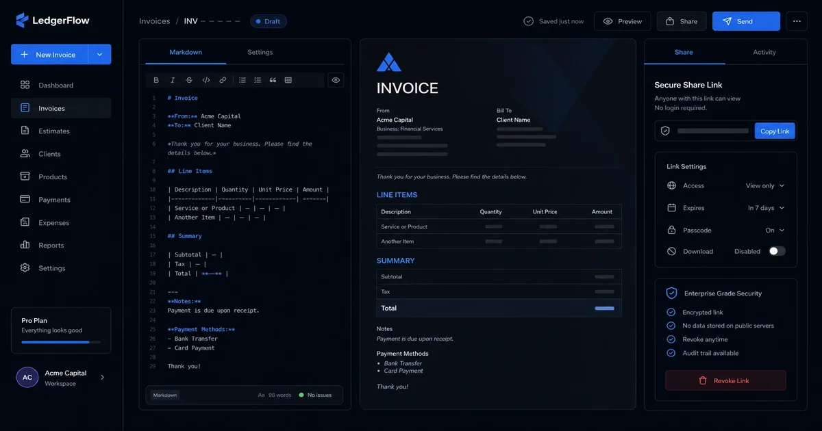
Task: Open Dashboard from the sidebar
Action: [x=61, y=86]
